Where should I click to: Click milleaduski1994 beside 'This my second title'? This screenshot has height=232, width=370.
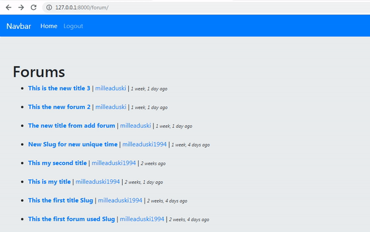tap(113, 163)
